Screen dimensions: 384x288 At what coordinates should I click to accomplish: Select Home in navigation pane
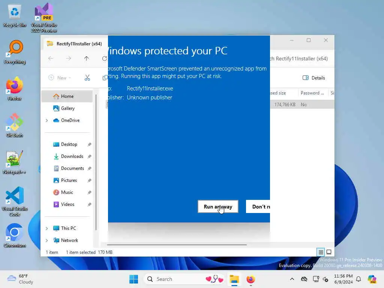pos(67,96)
